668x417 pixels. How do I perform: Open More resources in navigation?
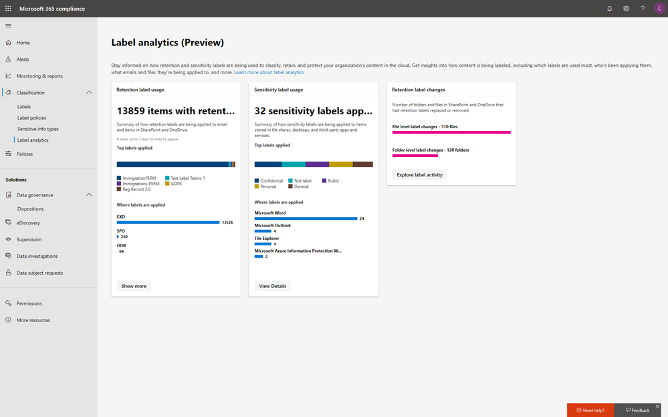[33, 320]
